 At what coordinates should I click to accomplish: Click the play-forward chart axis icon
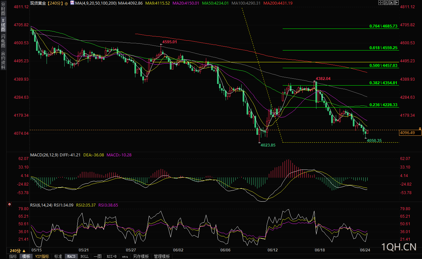point(391,3)
